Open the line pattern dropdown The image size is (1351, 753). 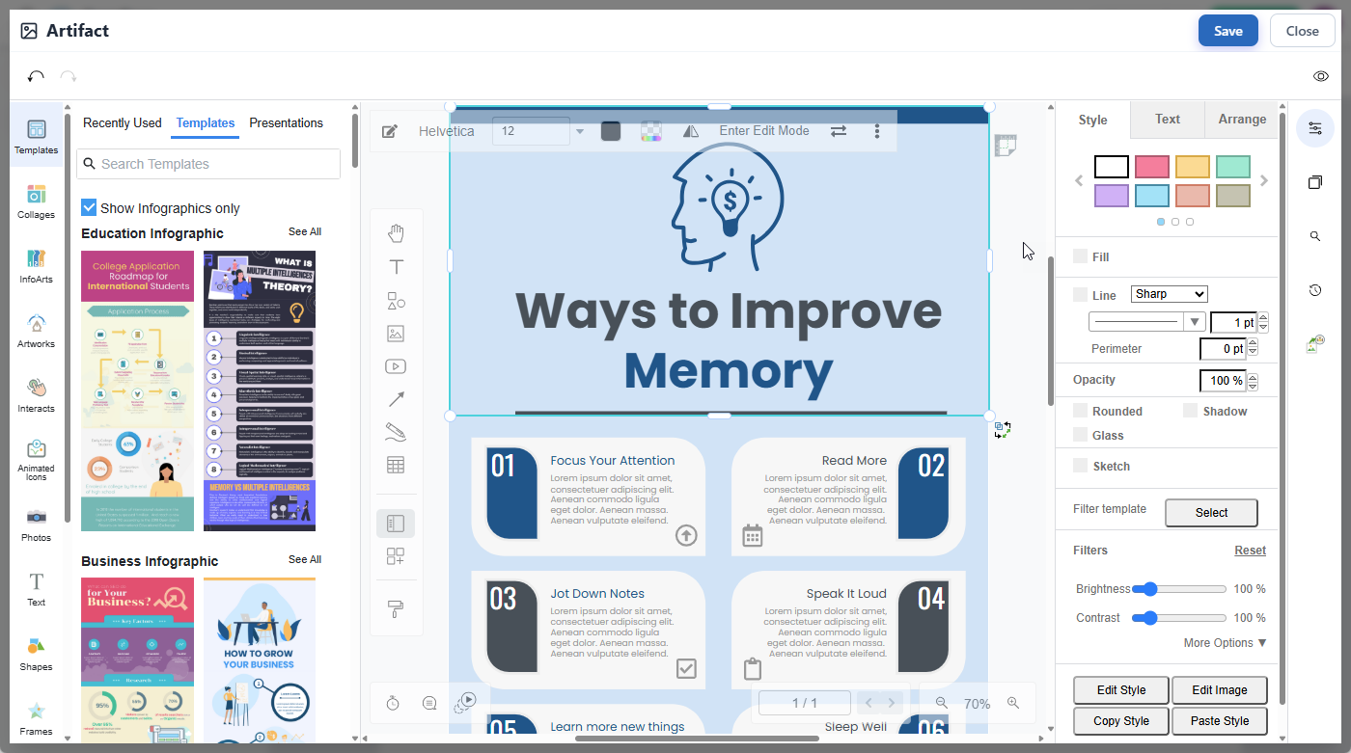coord(1147,322)
